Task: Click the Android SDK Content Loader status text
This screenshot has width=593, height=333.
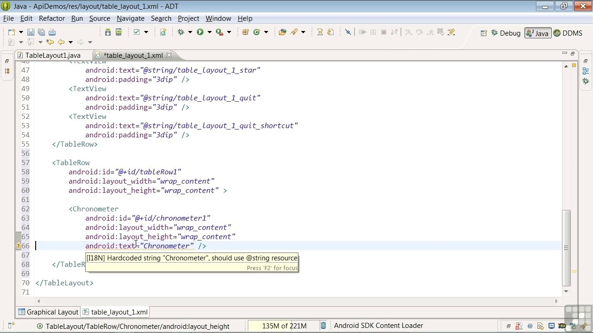Action: pyautogui.click(x=379, y=326)
